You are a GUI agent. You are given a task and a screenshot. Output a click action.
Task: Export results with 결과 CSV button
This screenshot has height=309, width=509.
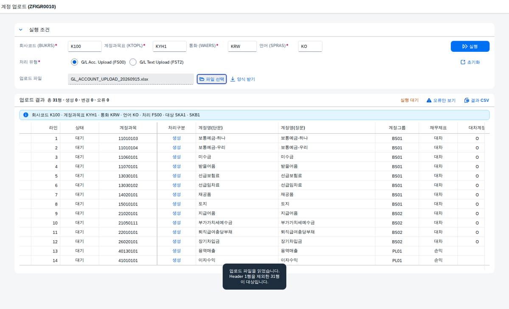(x=477, y=100)
